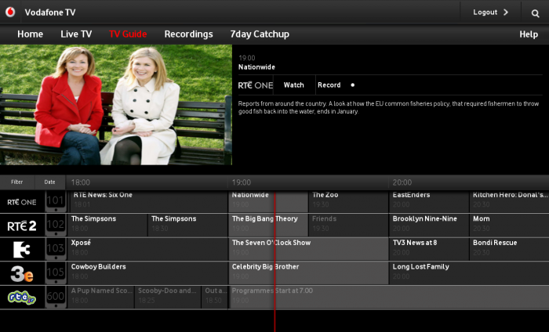
Task: Click the 19:00 time header
Action: pos(242,182)
